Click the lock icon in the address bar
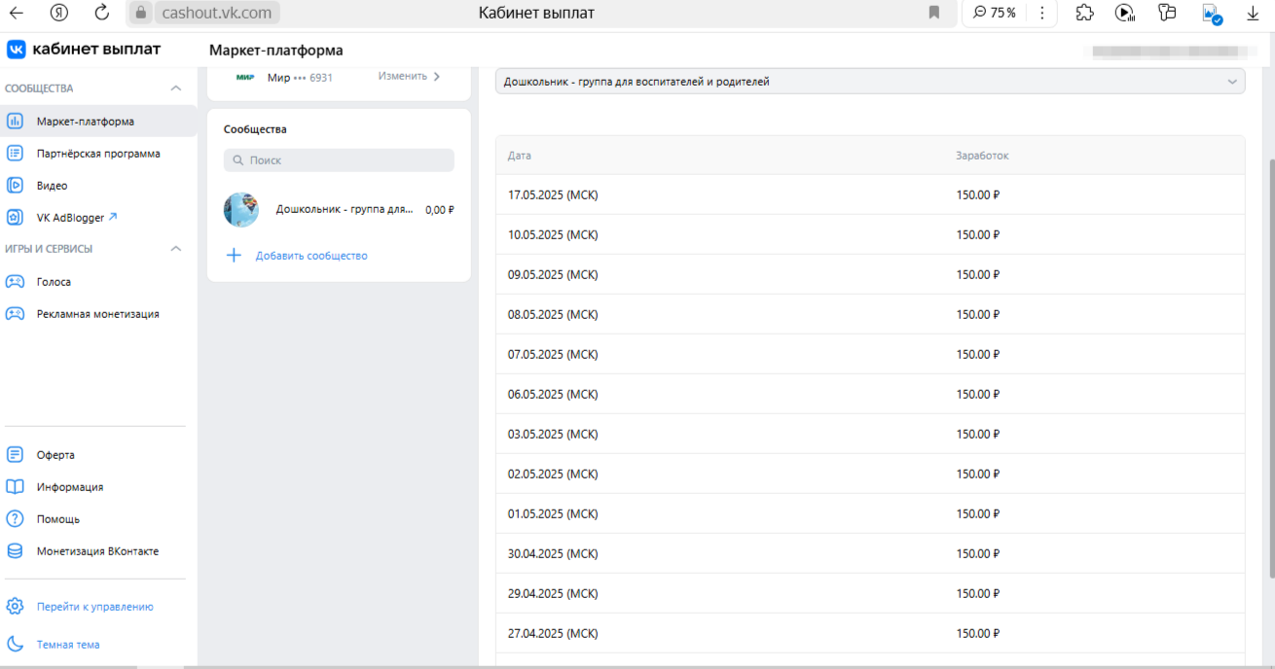The height and width of the screenshot is (669, 1275). coord(141,13)
